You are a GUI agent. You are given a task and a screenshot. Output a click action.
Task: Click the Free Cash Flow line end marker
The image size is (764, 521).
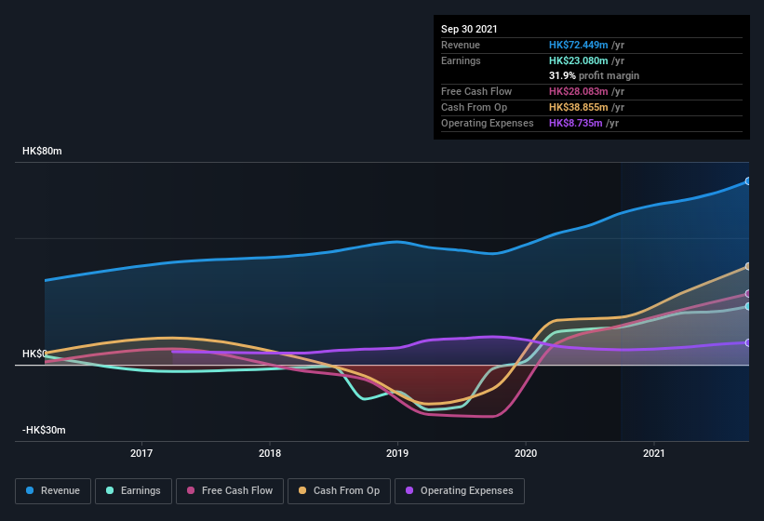pyautogui.click(x=748, y=294)
